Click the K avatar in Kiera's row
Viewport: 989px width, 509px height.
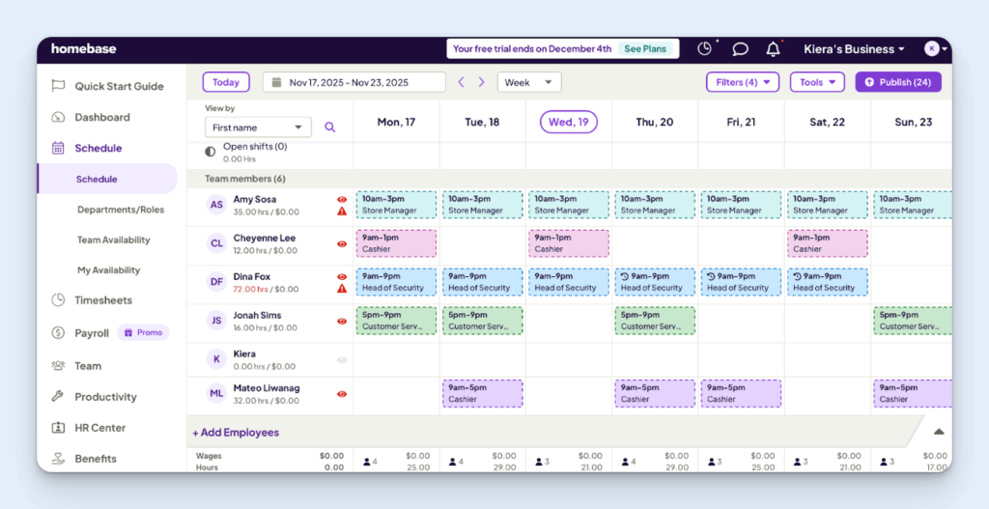click(216, 359)
